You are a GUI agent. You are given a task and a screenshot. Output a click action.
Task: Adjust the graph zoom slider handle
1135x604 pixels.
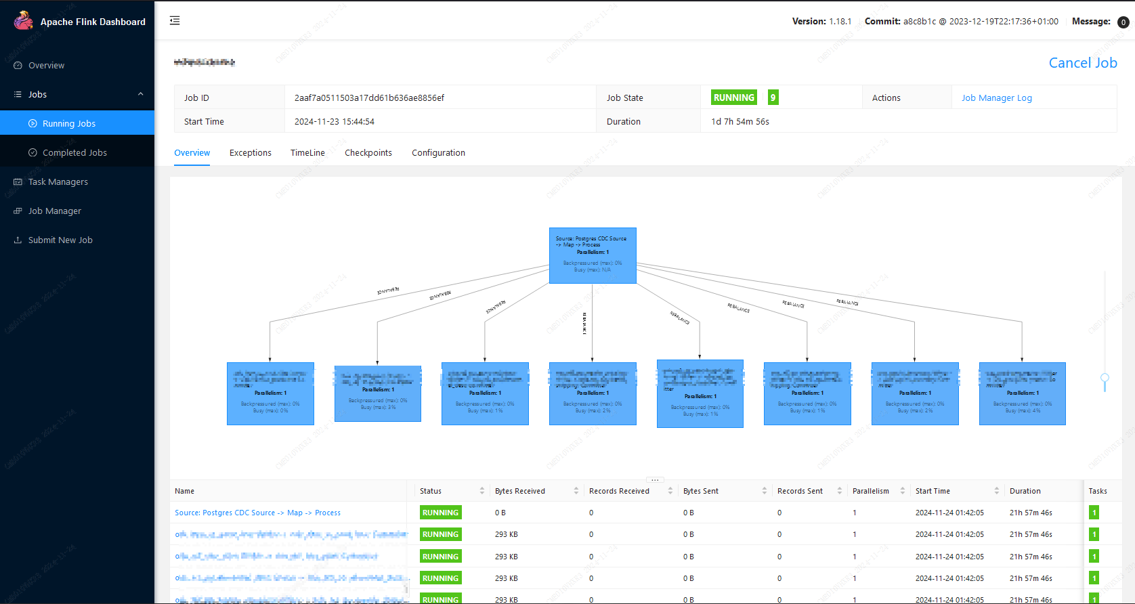pyautogui.click(x=1105, y=378)
